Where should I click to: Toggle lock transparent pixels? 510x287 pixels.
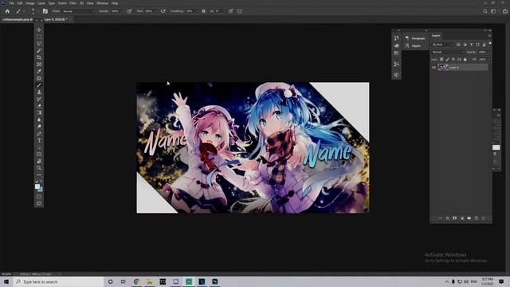tap(441, 60)
